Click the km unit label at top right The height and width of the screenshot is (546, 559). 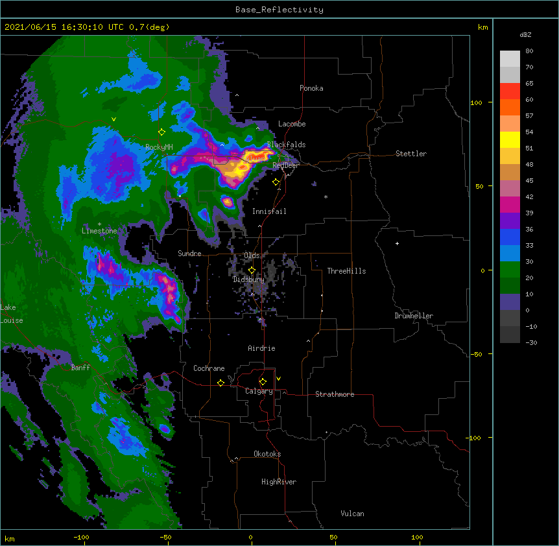click(x=482, y=27)
